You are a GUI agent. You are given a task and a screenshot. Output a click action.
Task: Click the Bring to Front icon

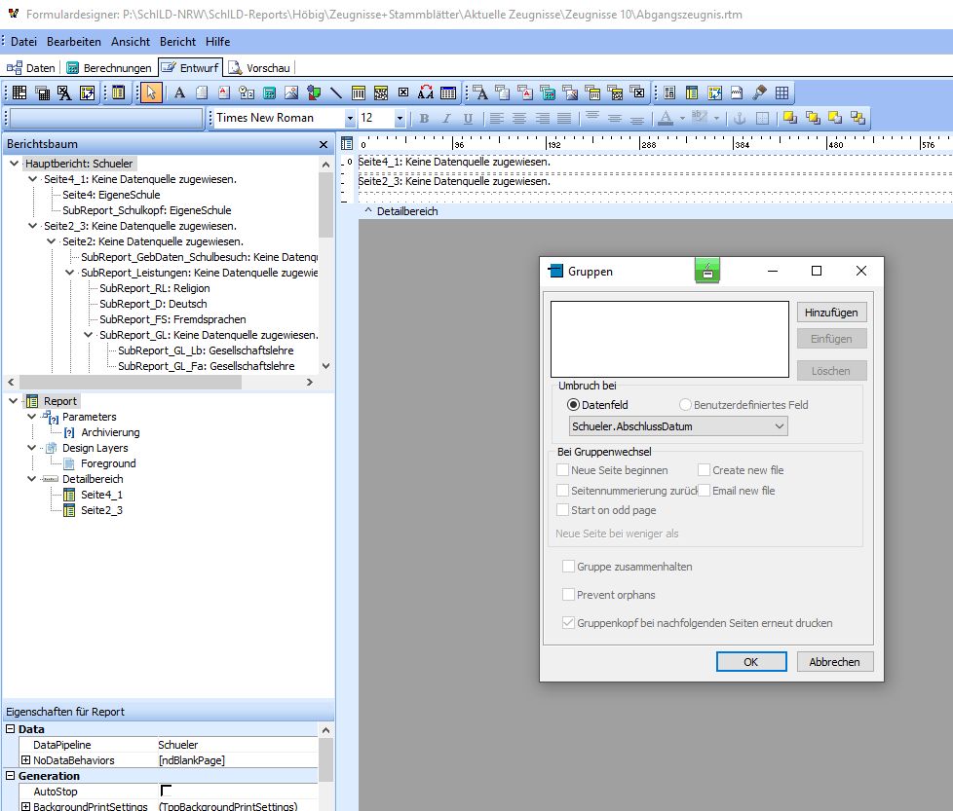[790, 118]
